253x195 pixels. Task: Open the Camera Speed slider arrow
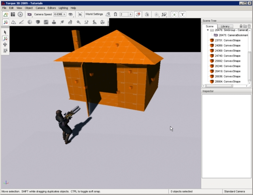(65, 14)
